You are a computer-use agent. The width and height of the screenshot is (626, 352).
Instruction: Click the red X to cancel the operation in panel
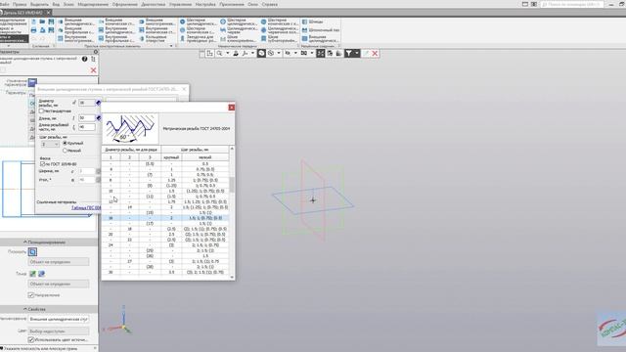coord(93,70)
